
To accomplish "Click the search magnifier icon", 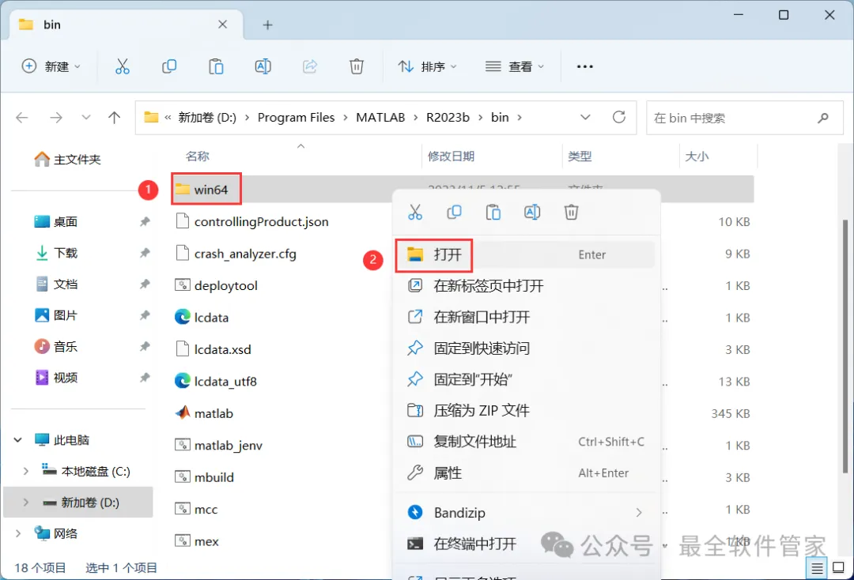I will [823, 118].
